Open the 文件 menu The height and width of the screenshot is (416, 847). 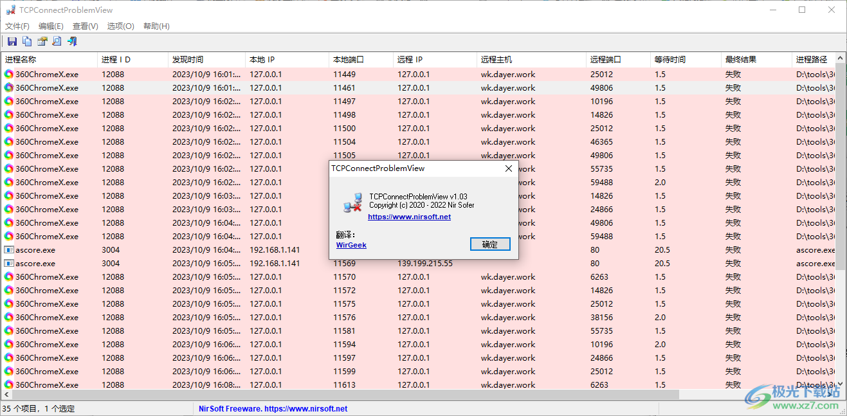coord(17,26)
